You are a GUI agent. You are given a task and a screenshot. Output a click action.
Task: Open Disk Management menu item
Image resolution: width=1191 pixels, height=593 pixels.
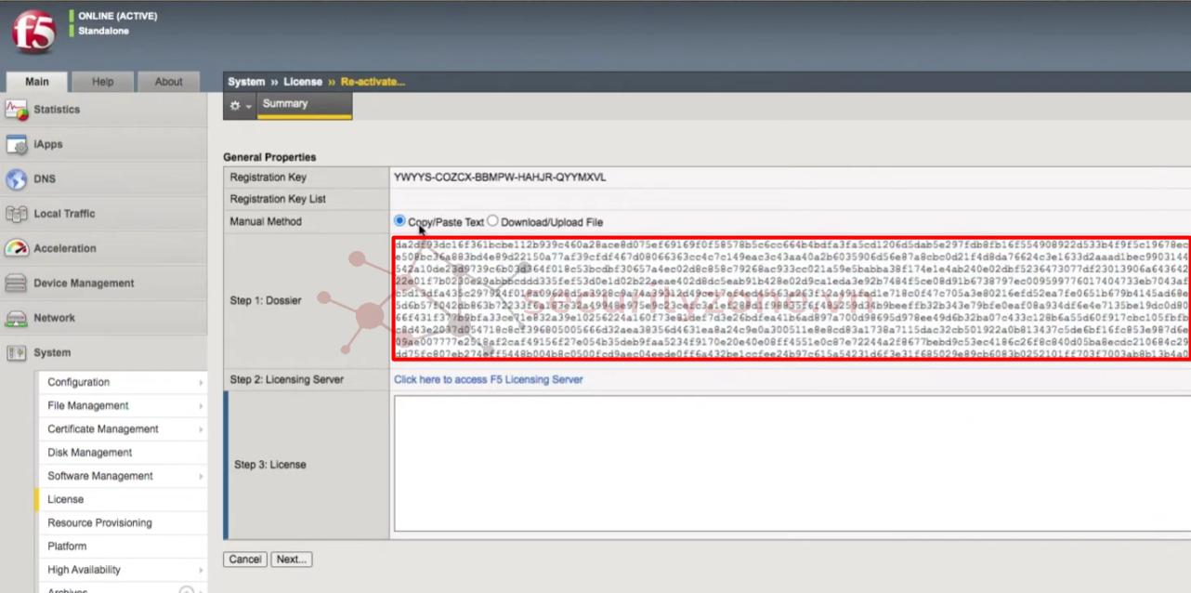(x=90, y=453)
